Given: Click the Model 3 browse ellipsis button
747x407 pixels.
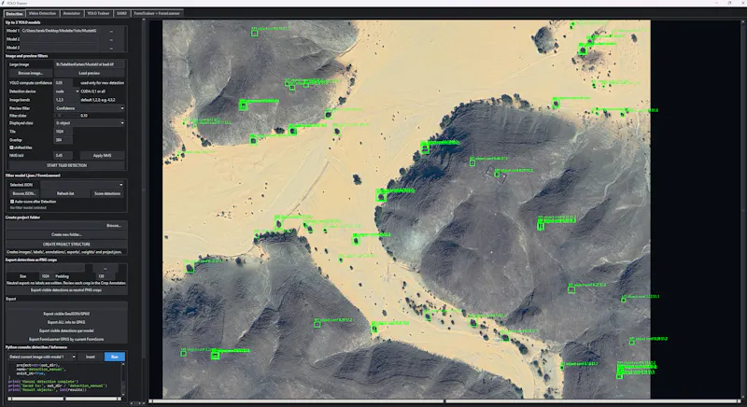Looking at the screenshot, I should tap(111, 49).
